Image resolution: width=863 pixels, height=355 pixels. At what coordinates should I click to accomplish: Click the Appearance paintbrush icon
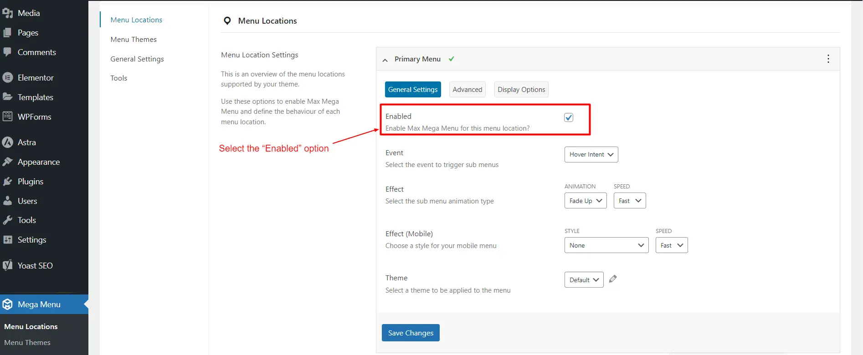(x=7, y=162)
